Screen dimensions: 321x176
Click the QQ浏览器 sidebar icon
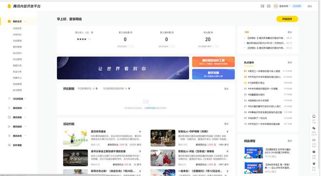(9, 99)
